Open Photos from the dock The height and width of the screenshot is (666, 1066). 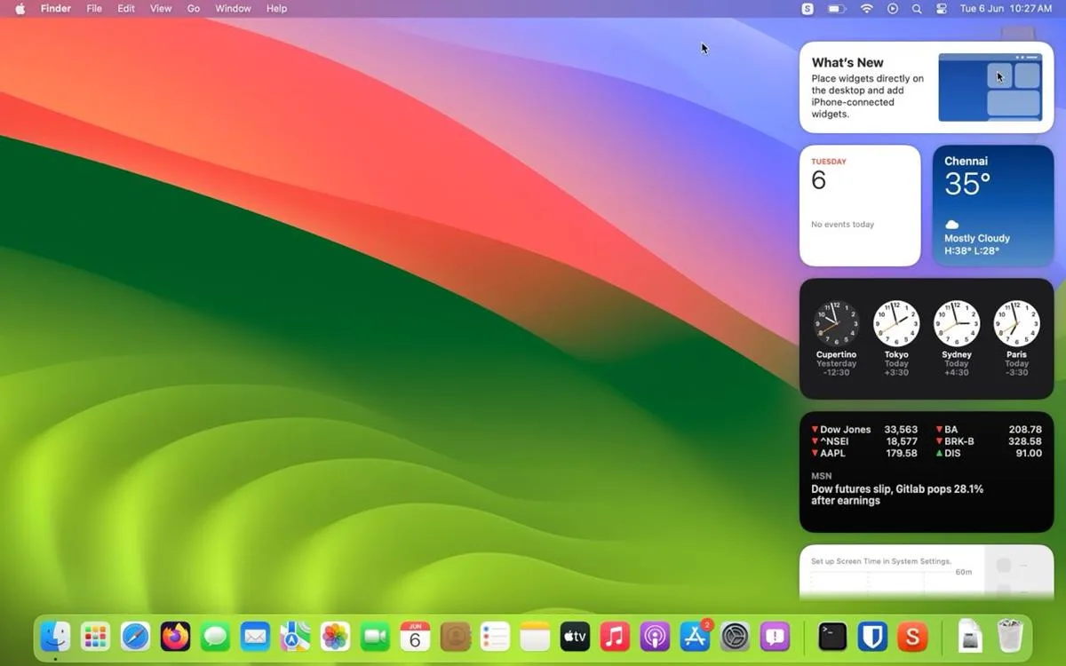pos(335,637)
